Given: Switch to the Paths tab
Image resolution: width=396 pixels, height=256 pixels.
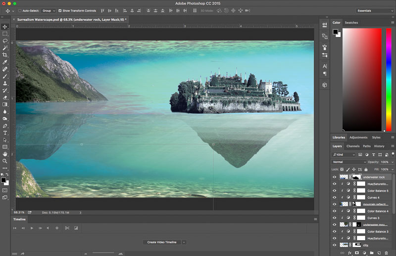Looking at the screenshot, I should pos(367,146).
